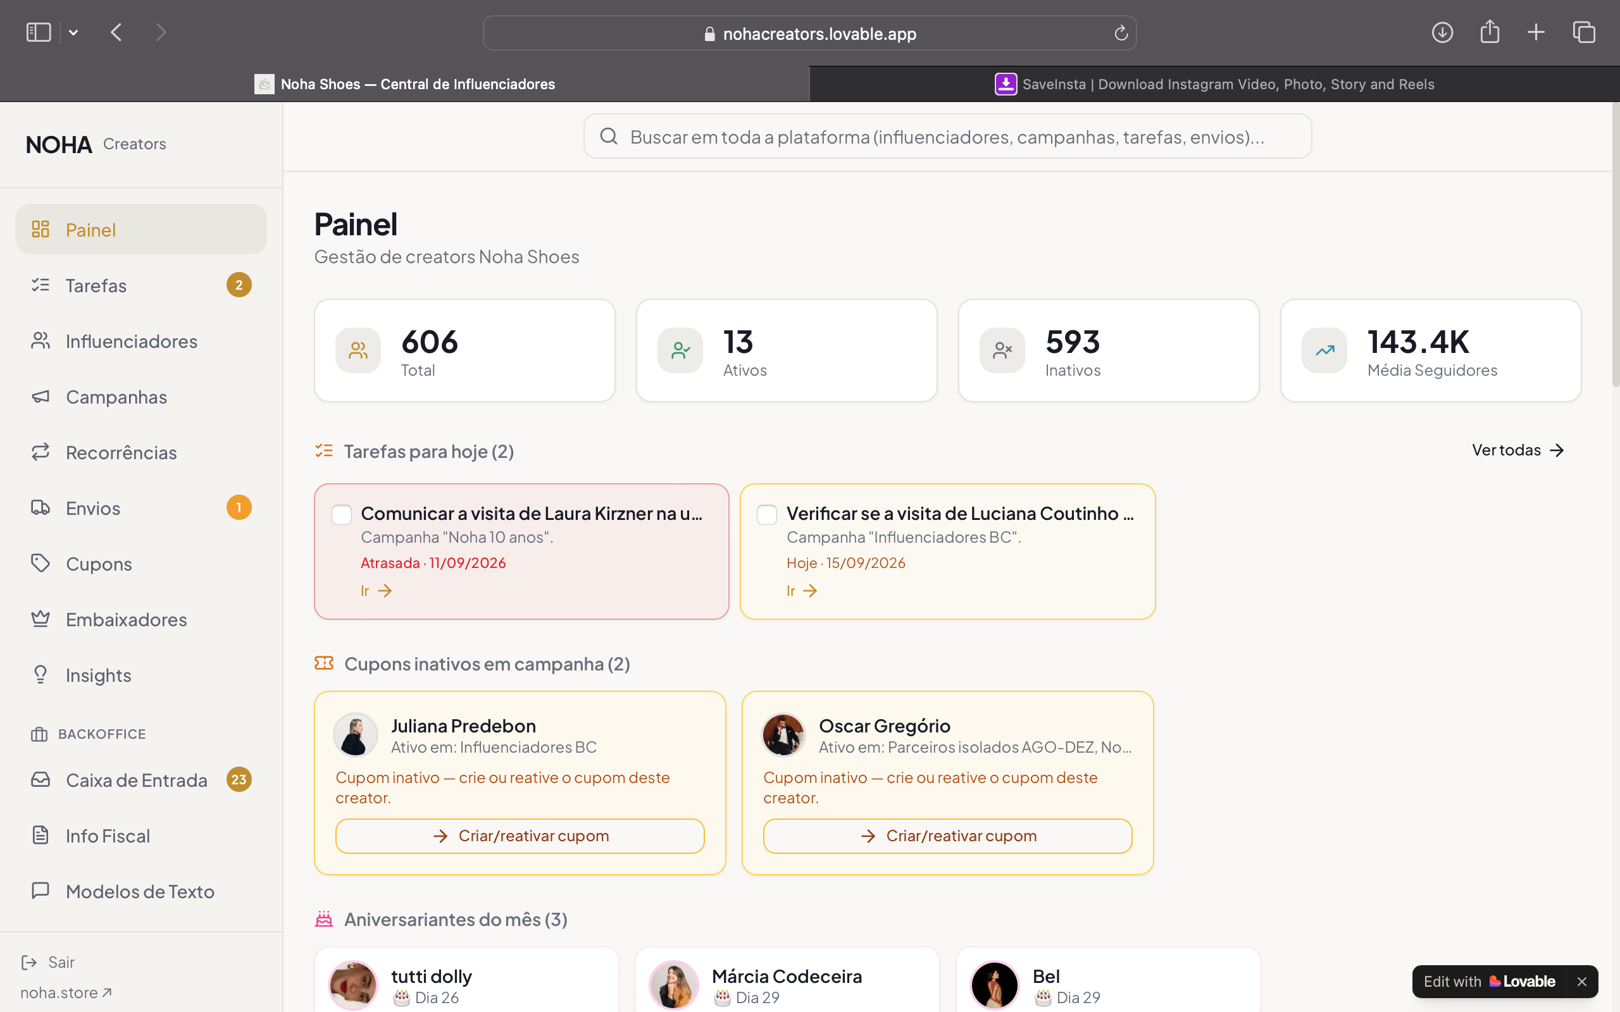Switch to the Noha Shoes Central de Influenciadores tab
The image size is (1620, 1012).
click(x=404, y=83)
